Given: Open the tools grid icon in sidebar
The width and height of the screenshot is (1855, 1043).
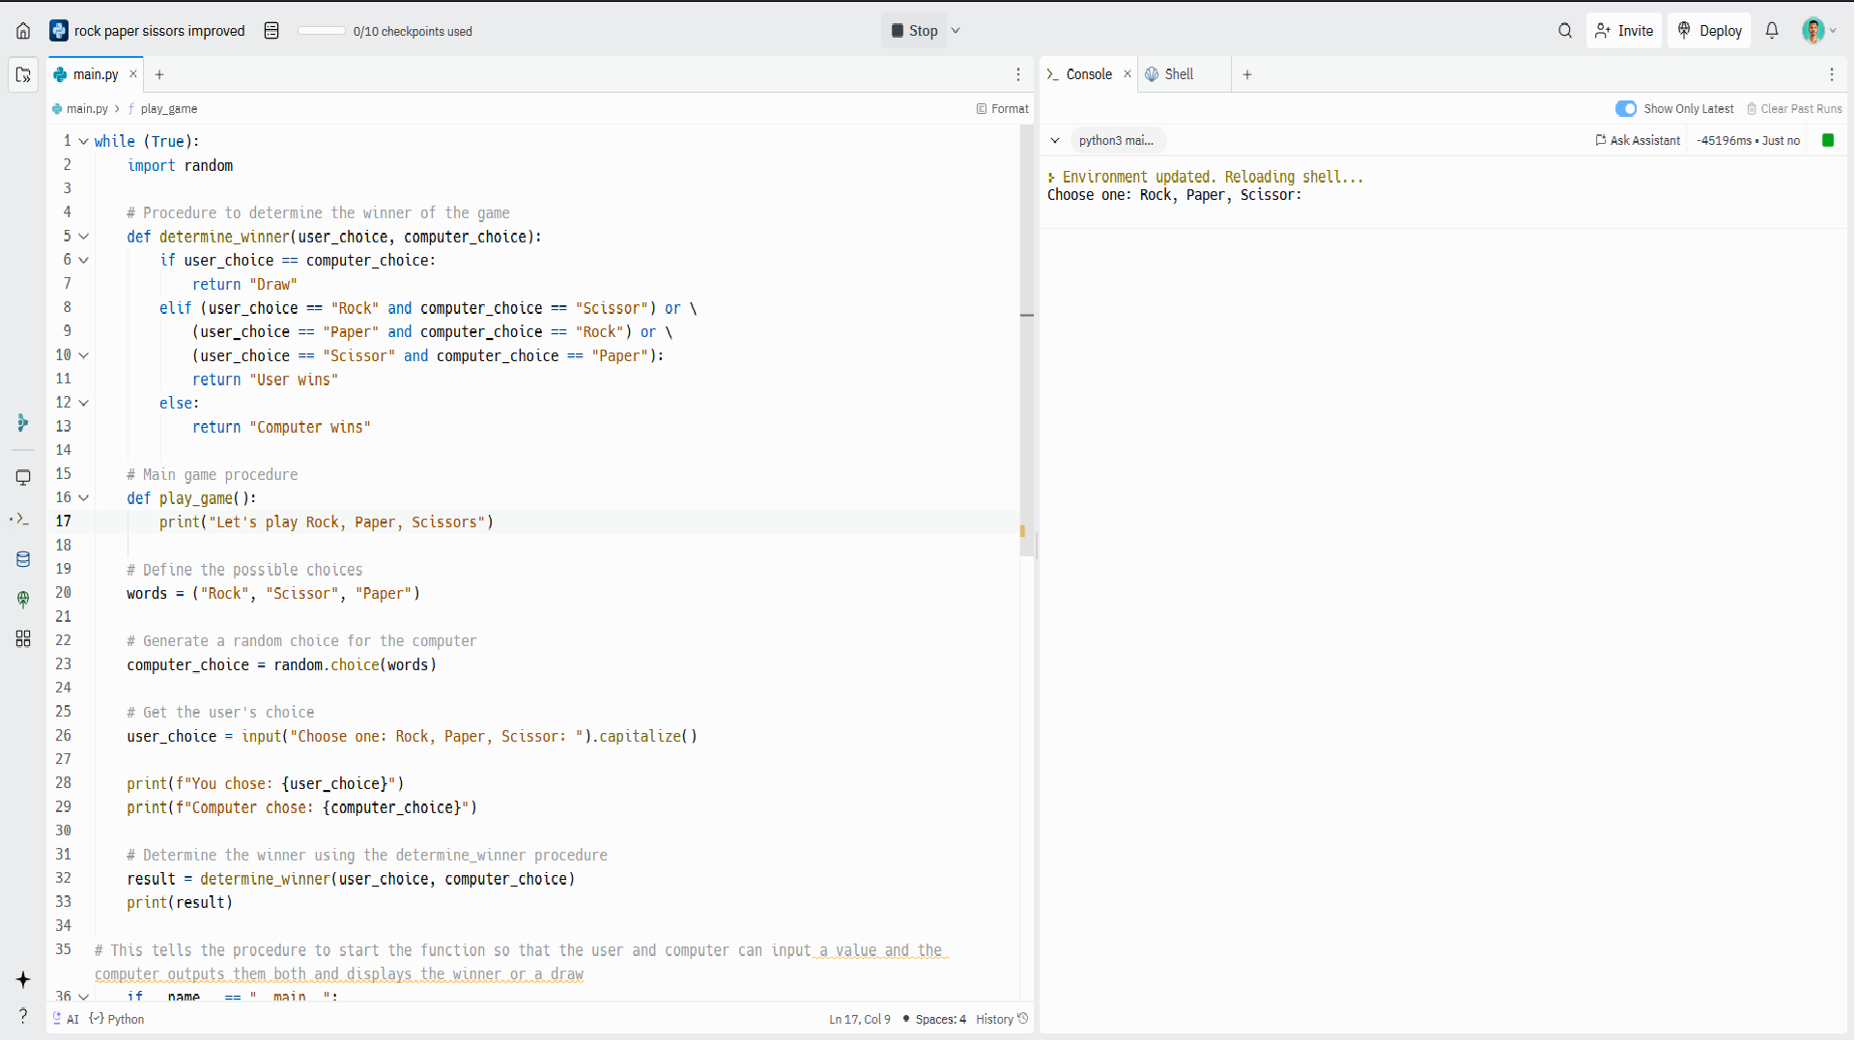Looking at the screenshot, I should (x=23, y=638).
